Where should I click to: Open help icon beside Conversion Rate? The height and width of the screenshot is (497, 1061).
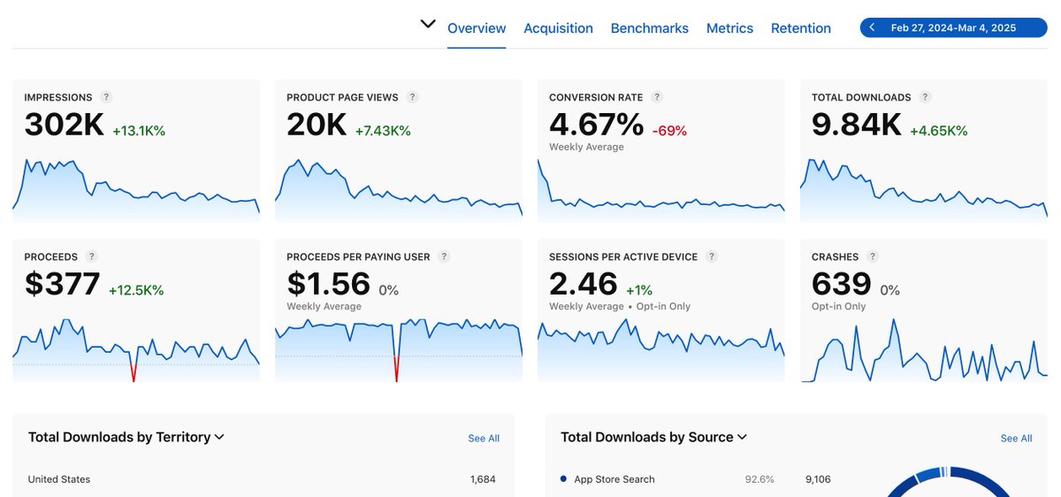click(657, 97)
